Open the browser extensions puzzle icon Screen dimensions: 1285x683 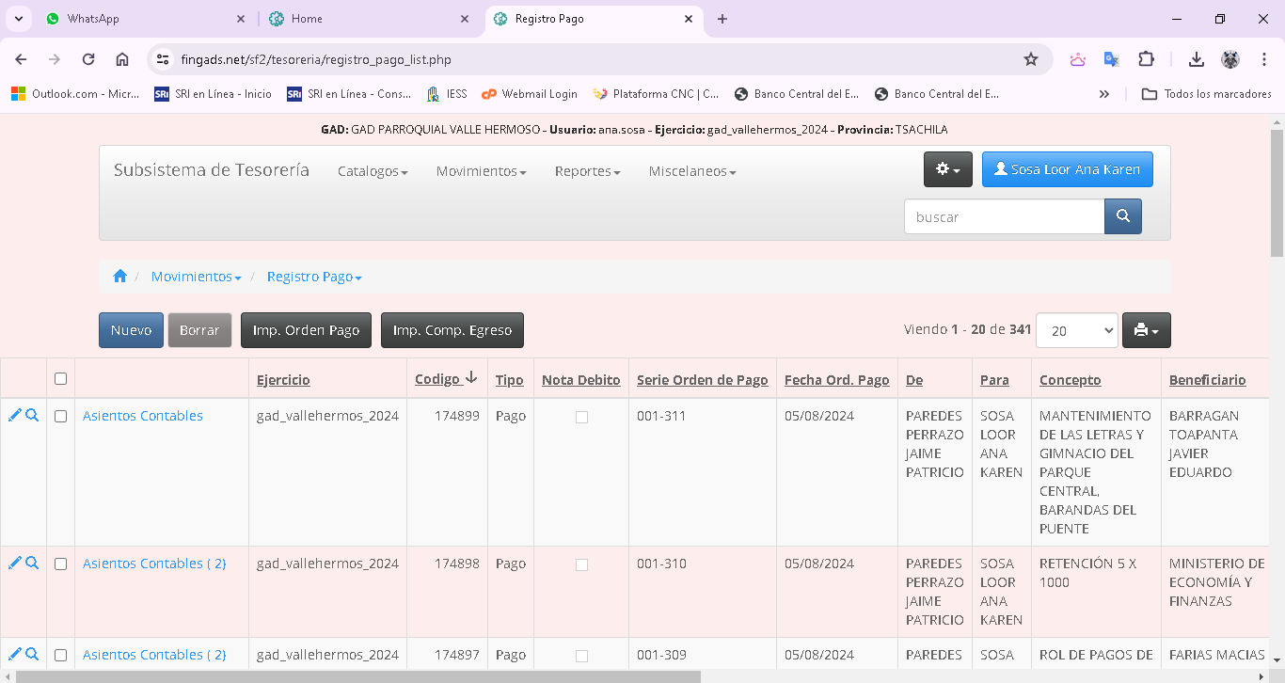tap(1146, 59)
